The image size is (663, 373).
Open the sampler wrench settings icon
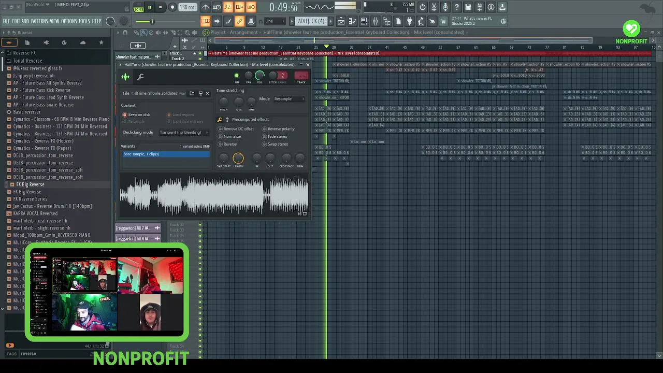click(x=140, y=77)
